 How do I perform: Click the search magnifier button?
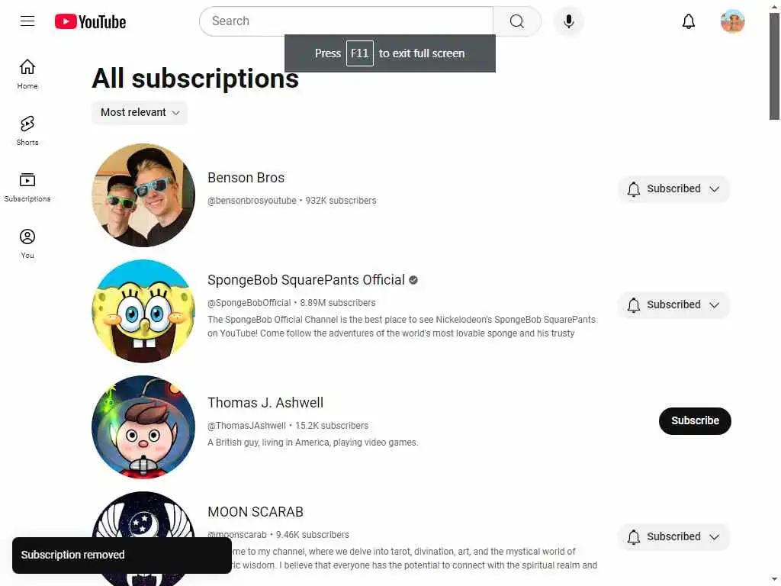[x=517, y=21]
